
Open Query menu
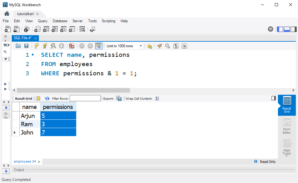click(x=43, y=21)
